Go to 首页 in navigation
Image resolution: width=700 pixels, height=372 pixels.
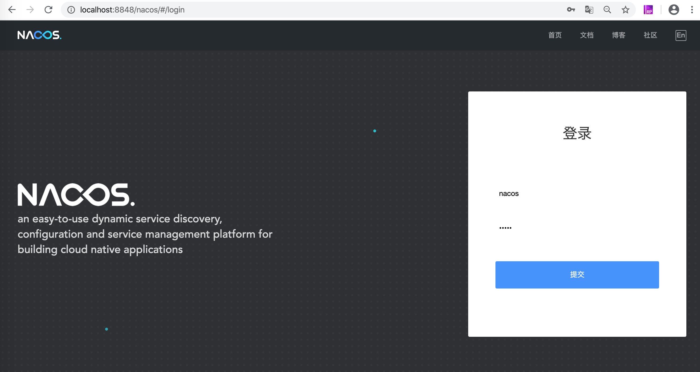click(555, 35)
